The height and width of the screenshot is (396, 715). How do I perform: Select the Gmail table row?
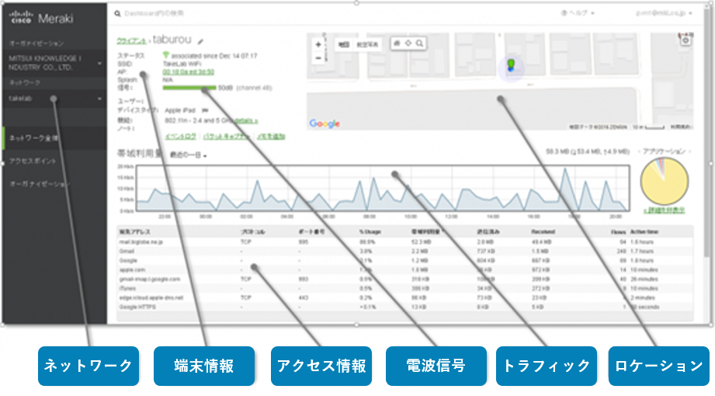point(405,252)
